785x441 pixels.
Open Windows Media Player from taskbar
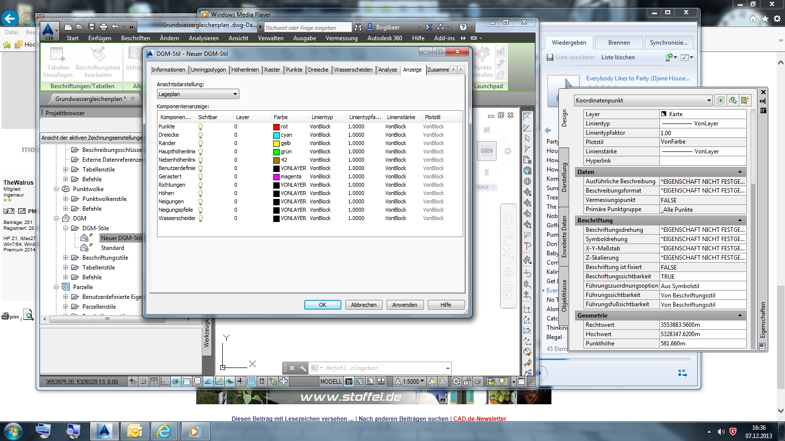[194, 431]
